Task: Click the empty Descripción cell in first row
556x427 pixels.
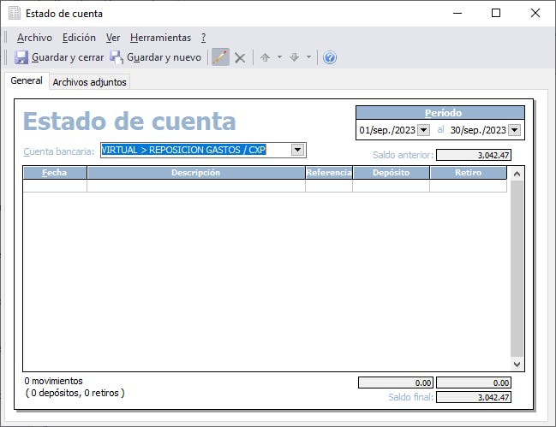Action: (x=196, y=186)
